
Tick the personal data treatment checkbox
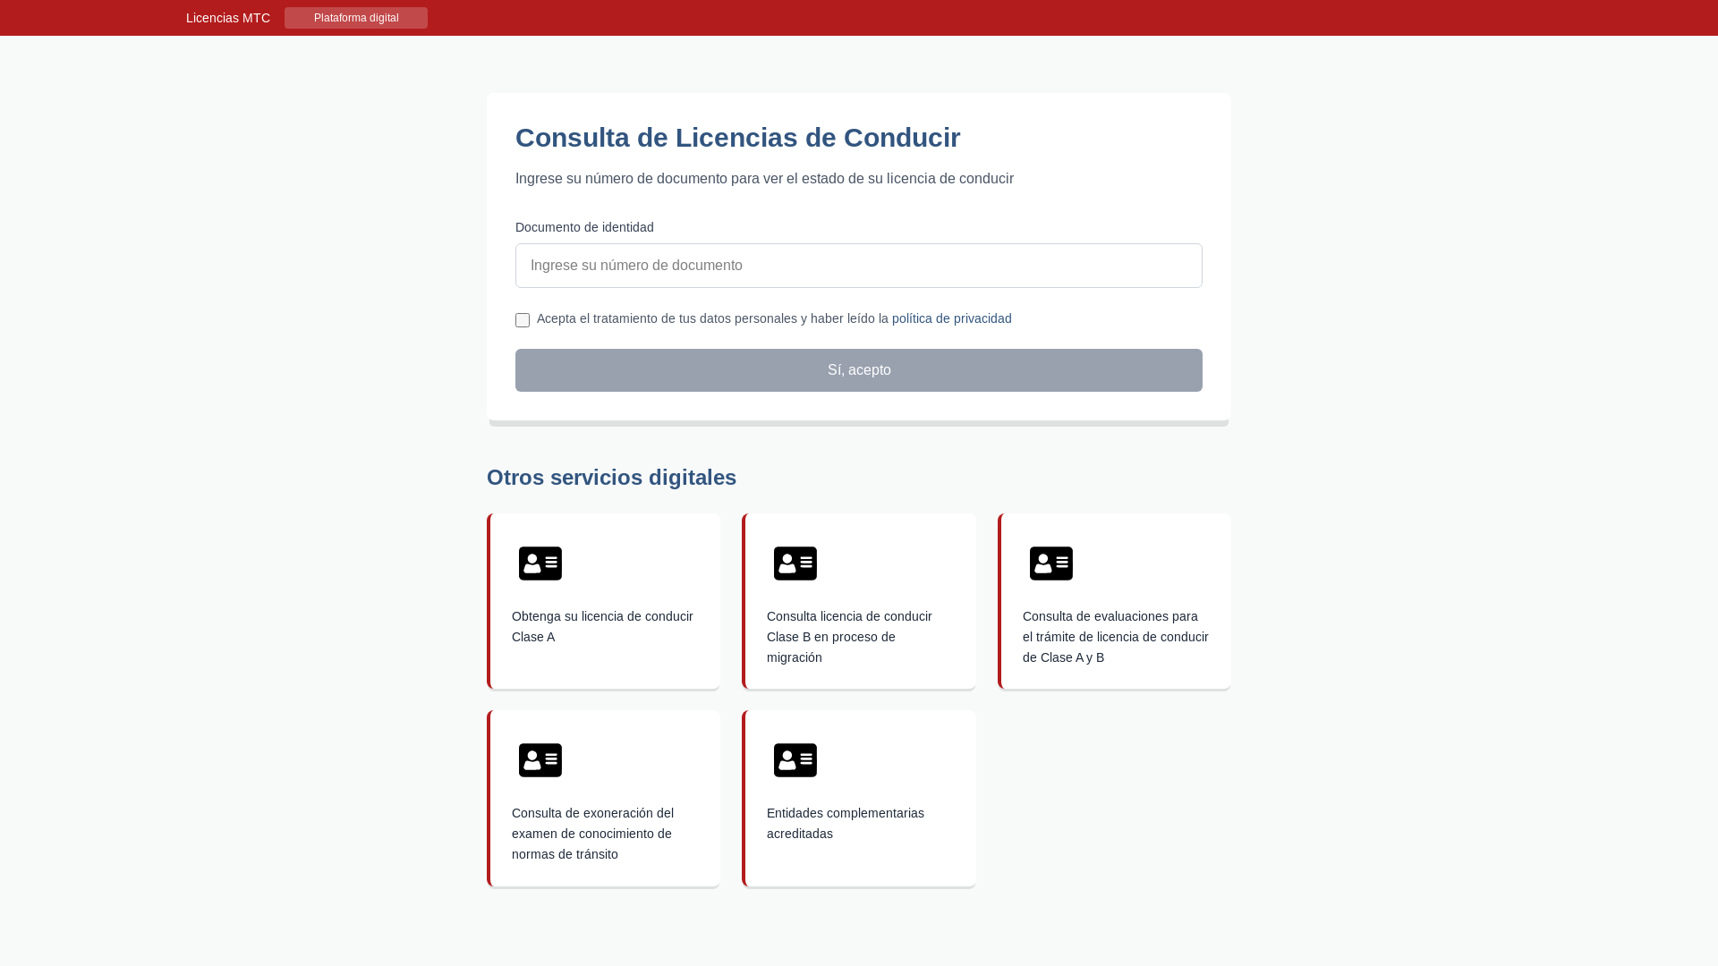523,320
